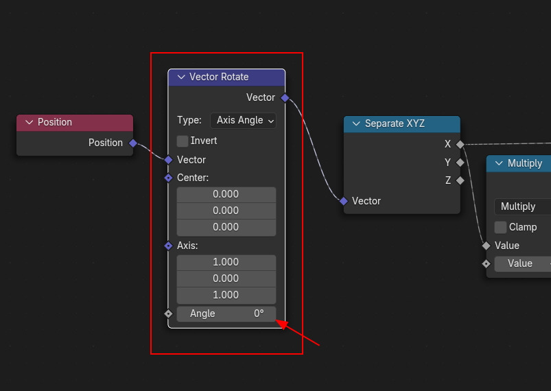Open the Multiply operation dropdown
The width and height of the screenshot is (551, 391).
click(523, 206)
